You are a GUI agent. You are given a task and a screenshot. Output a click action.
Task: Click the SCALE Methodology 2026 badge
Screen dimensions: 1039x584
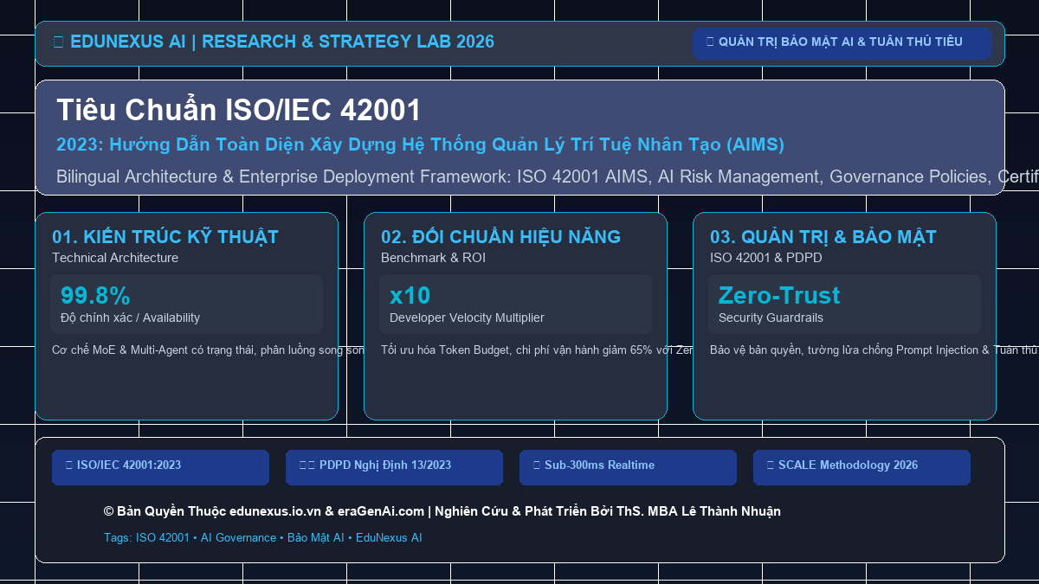pyautogui.click(x=862, y=467)
